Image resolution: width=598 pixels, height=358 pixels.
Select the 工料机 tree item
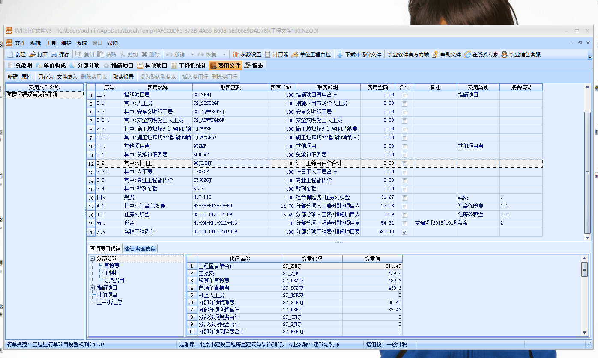111,273
